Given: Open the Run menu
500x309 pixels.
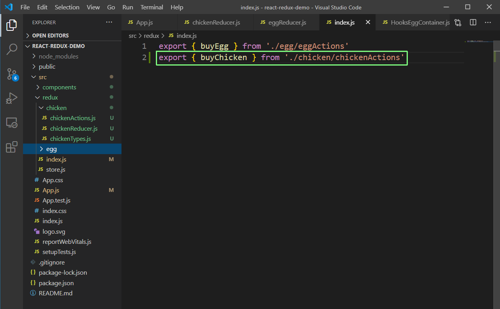Looking at the screenshot, I should coord(128,7).
